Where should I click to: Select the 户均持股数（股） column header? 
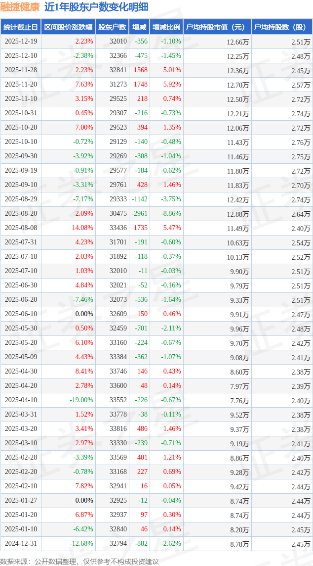[281, 27]
